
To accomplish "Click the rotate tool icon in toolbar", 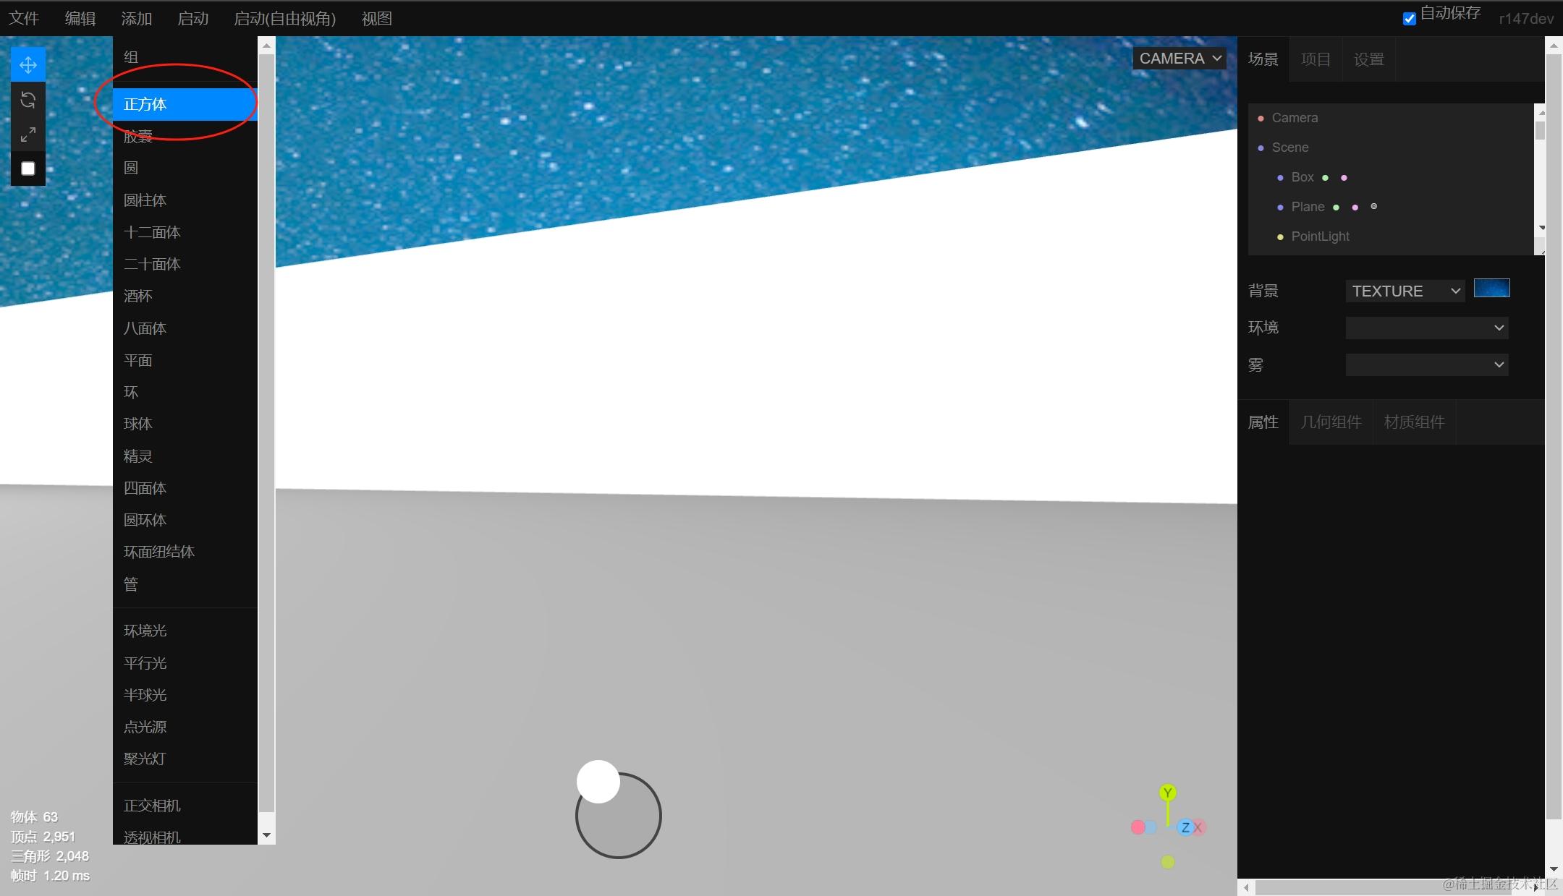I will click(29, 99).
